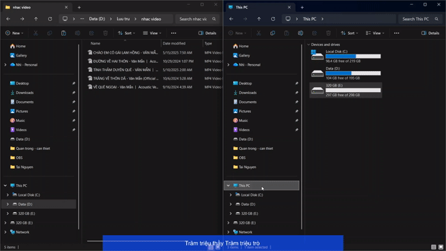The width and height of the screenshot is (446, 251).
Task: Open Downloads in left window sidebar
Action: coord(22,93)
